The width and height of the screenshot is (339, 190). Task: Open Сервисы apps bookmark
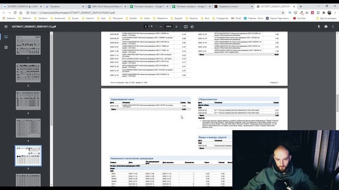coord(8,18)
